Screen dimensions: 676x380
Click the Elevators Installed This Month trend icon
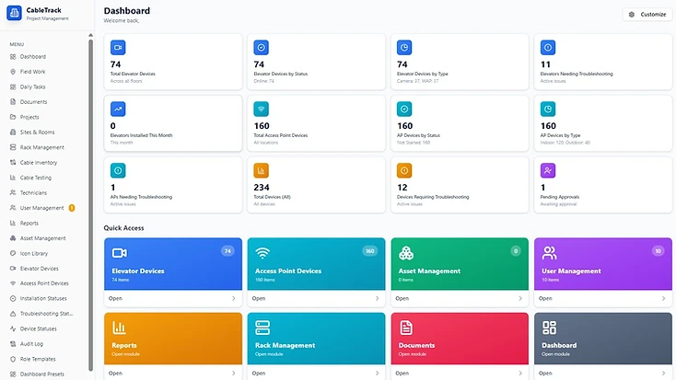tap(118, 109)
